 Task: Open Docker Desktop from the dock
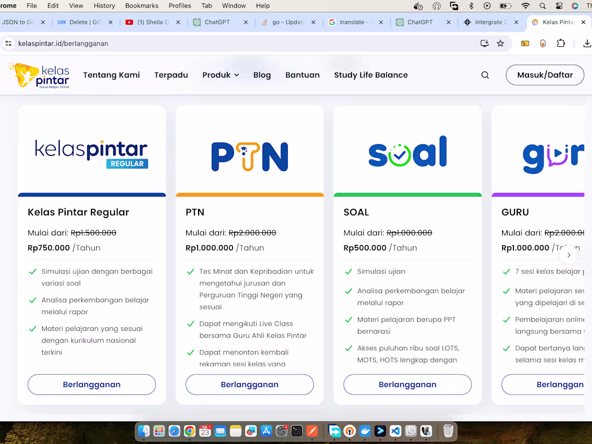(365, 431)
